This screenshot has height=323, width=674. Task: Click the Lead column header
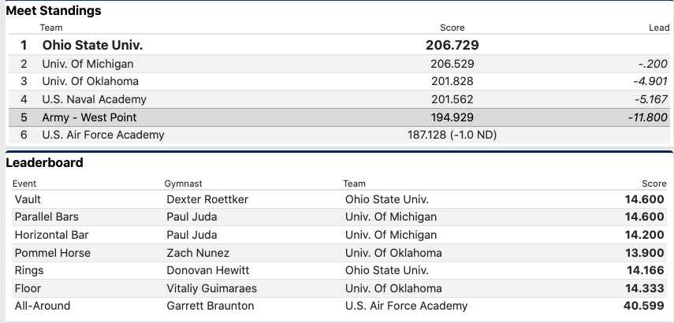pyautogui.click(x=658, y=28)
